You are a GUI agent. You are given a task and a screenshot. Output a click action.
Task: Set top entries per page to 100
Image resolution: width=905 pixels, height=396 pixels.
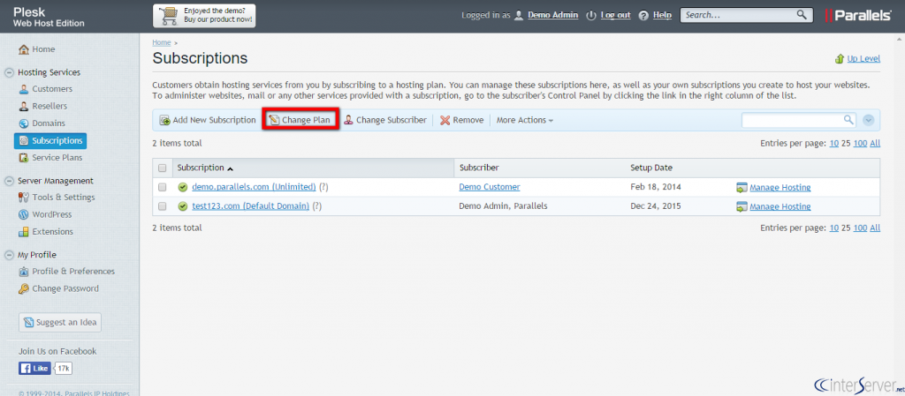(860, 144)
